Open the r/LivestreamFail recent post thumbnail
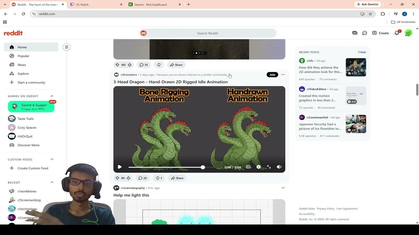419x235 pixels. tap(356, 124)
